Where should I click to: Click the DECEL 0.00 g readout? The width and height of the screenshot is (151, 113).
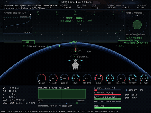(x=95, y=6)
